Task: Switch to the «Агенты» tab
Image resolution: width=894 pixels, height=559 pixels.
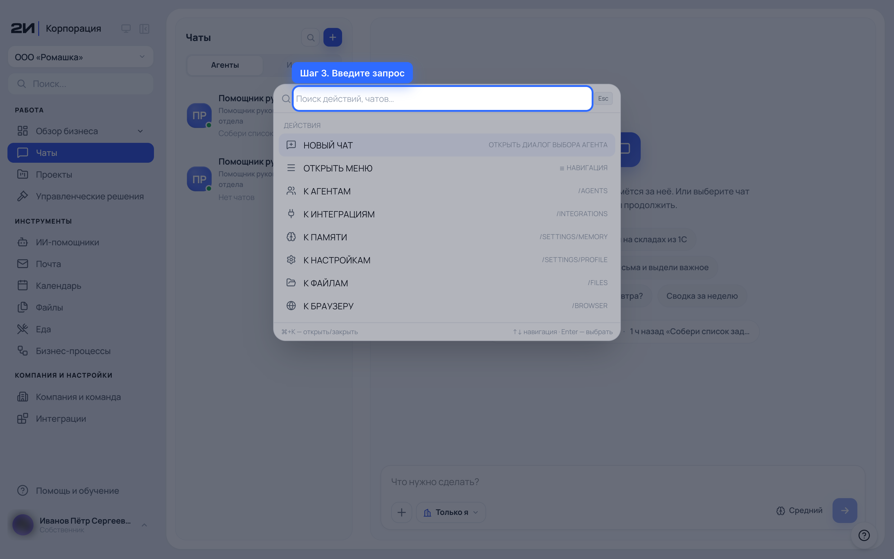Action: point(225,65)
